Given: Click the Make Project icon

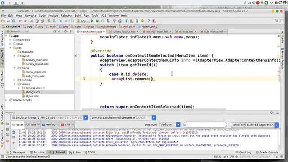Looking at the screenshot, I should click(x=72, y=21).
